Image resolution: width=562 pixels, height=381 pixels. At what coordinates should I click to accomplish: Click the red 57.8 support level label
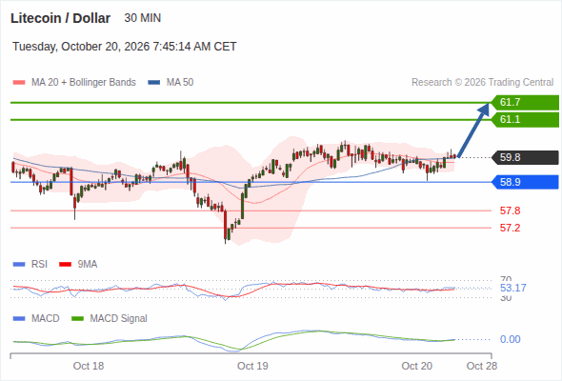click(x=510, y=211)
